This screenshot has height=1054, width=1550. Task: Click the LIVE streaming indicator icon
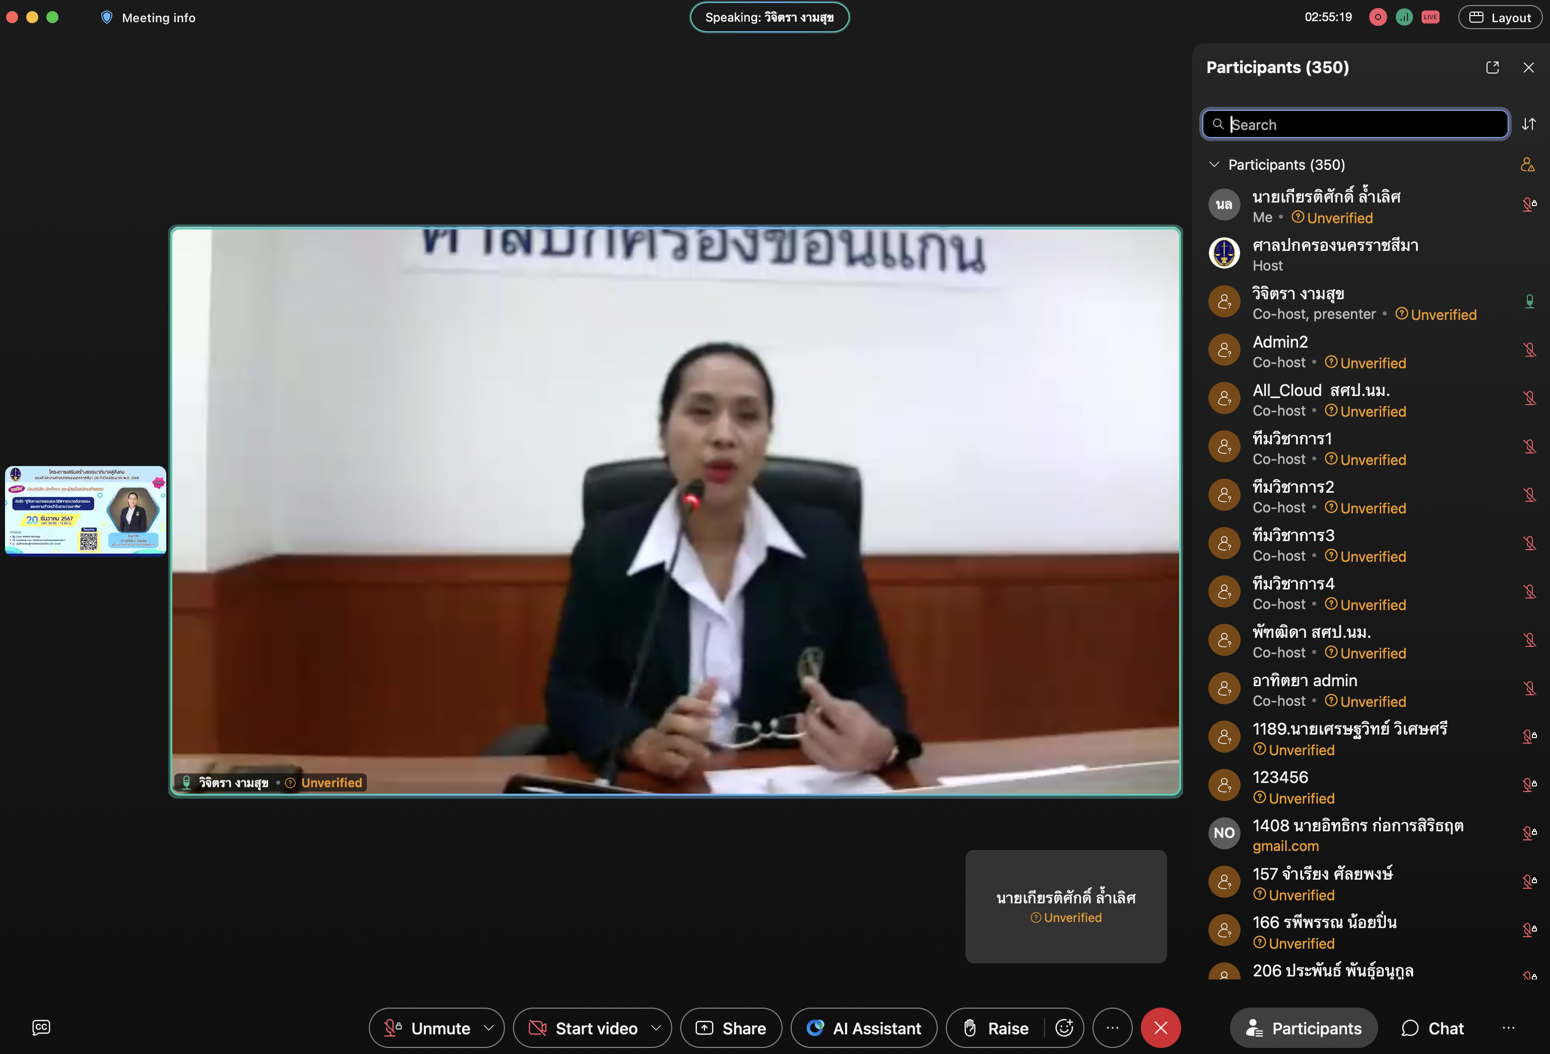click(x=1430, y=17)
